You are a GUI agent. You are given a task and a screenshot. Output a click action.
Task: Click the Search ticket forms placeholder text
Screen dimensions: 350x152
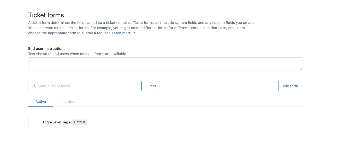coord(54,86)
